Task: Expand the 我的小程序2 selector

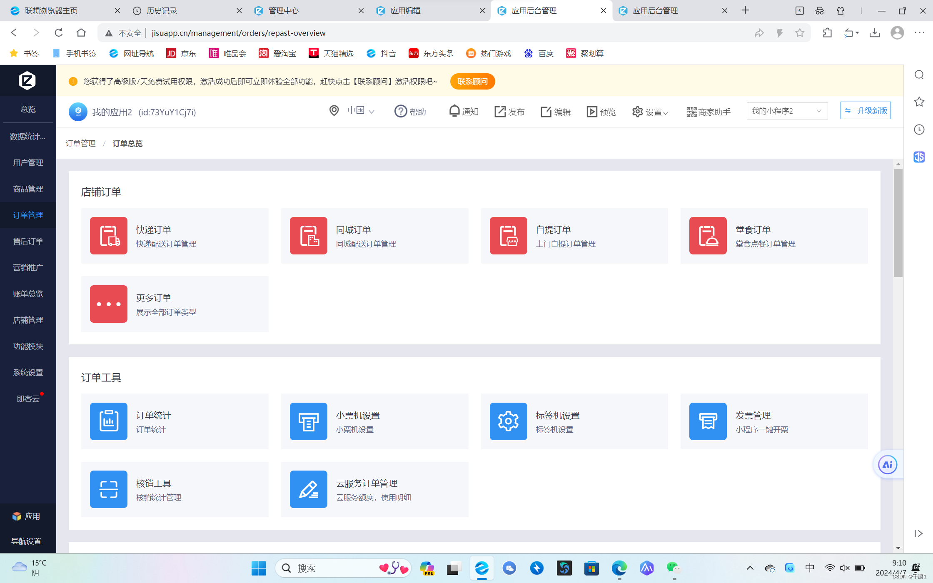Action: pos(786,111)
